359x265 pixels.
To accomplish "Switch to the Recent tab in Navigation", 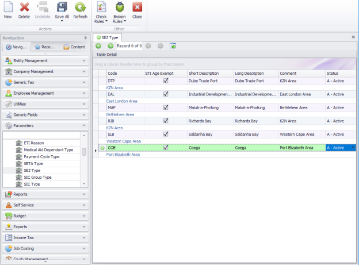I will pos(45,47).
